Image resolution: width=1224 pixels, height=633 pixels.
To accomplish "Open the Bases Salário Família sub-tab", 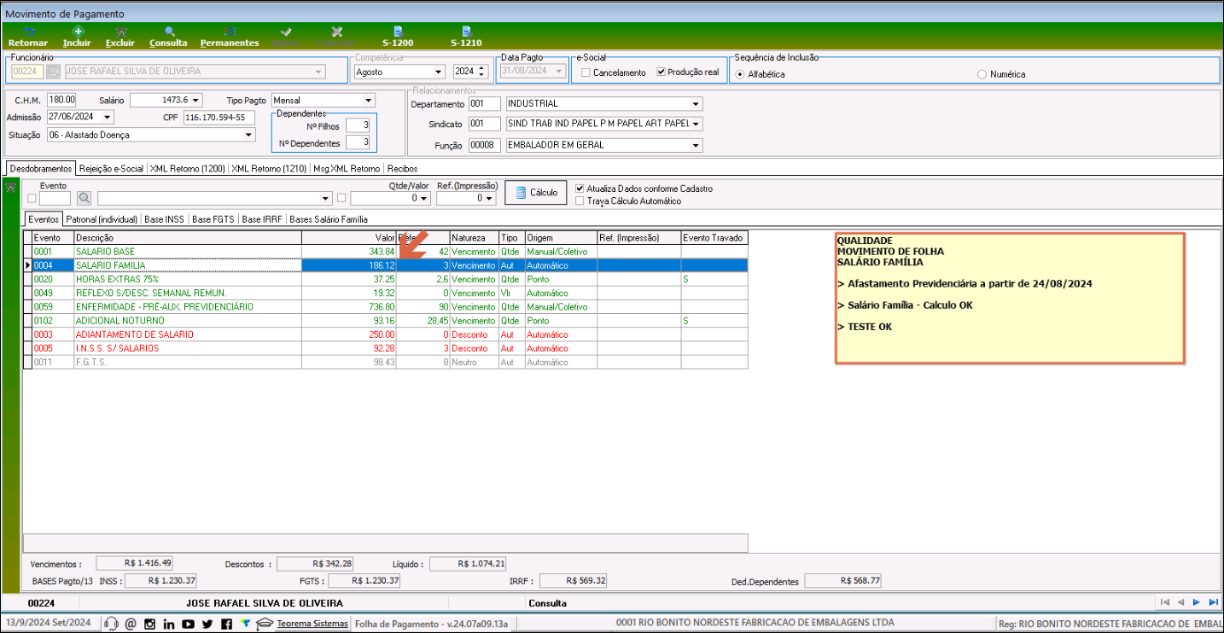I will coord(329,219).
